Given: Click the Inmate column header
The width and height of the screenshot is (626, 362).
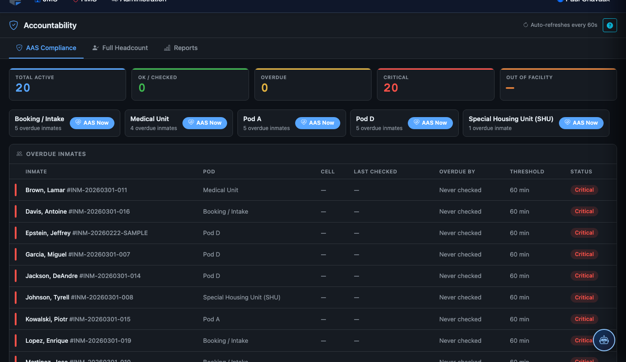Looking at the screenshot, I should pos(36,172).
